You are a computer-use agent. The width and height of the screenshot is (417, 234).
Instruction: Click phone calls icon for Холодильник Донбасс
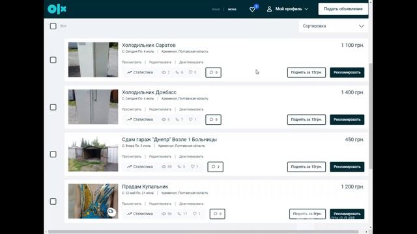pyautogui.click(x=177, y=120)
